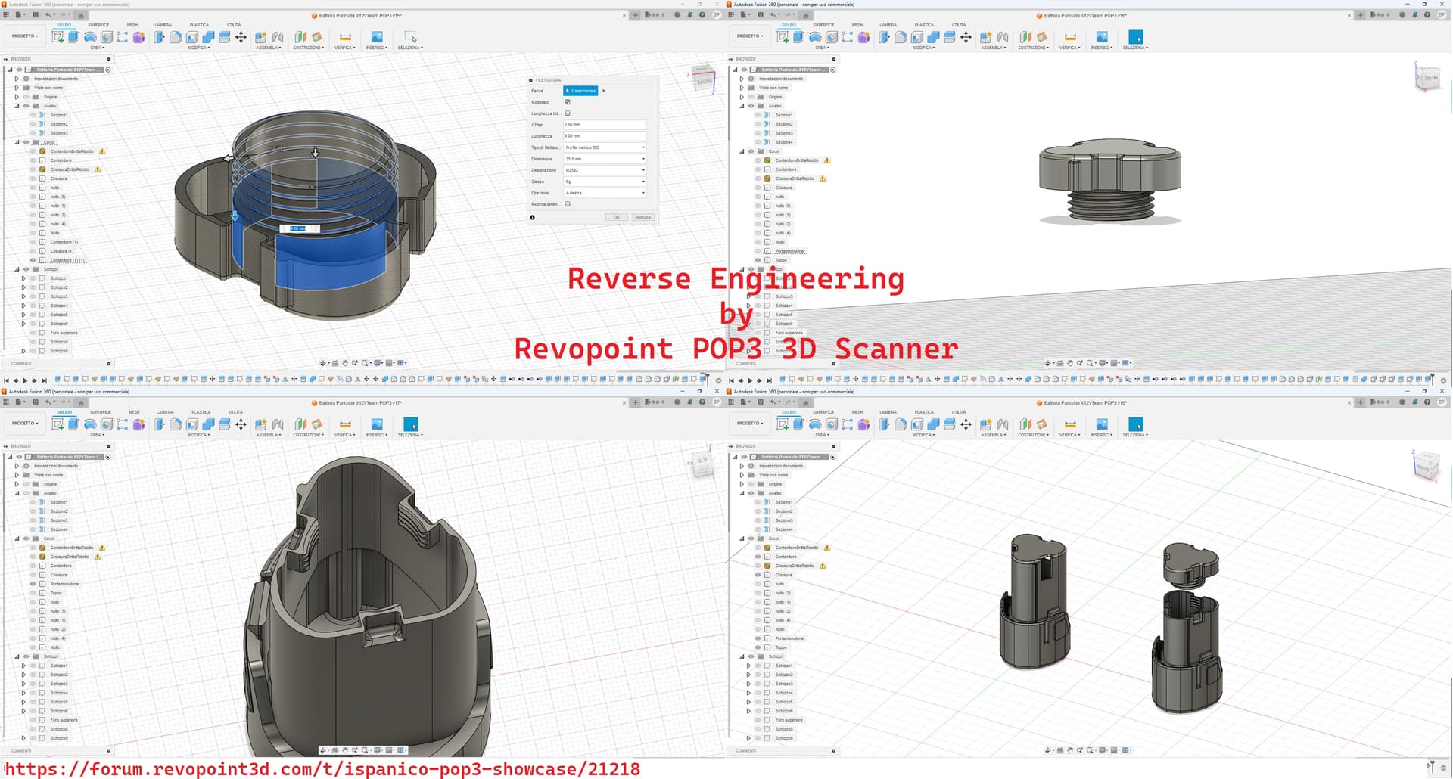Enable the Lunghezza totale checkbox
The height and width of the screenshot is (779, 1453).
[568, 113]
